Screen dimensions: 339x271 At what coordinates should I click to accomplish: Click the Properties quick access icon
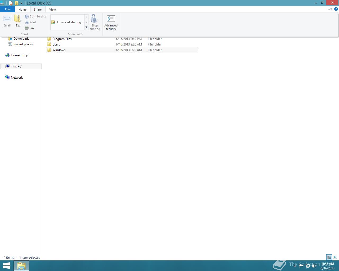tap(11, 3)
